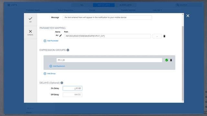The image size is (207, 116).
Task: Click the Search box in background header
Action: pos(189,5)
